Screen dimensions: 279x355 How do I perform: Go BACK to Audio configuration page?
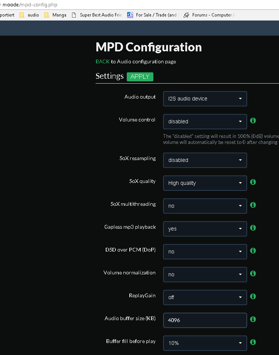click(x=102, y=61)
